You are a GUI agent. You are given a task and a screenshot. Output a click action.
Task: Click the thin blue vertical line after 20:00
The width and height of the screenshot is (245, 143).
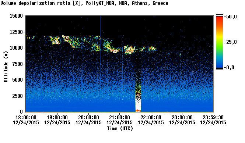pyautogui.click(x=101, y=47)
